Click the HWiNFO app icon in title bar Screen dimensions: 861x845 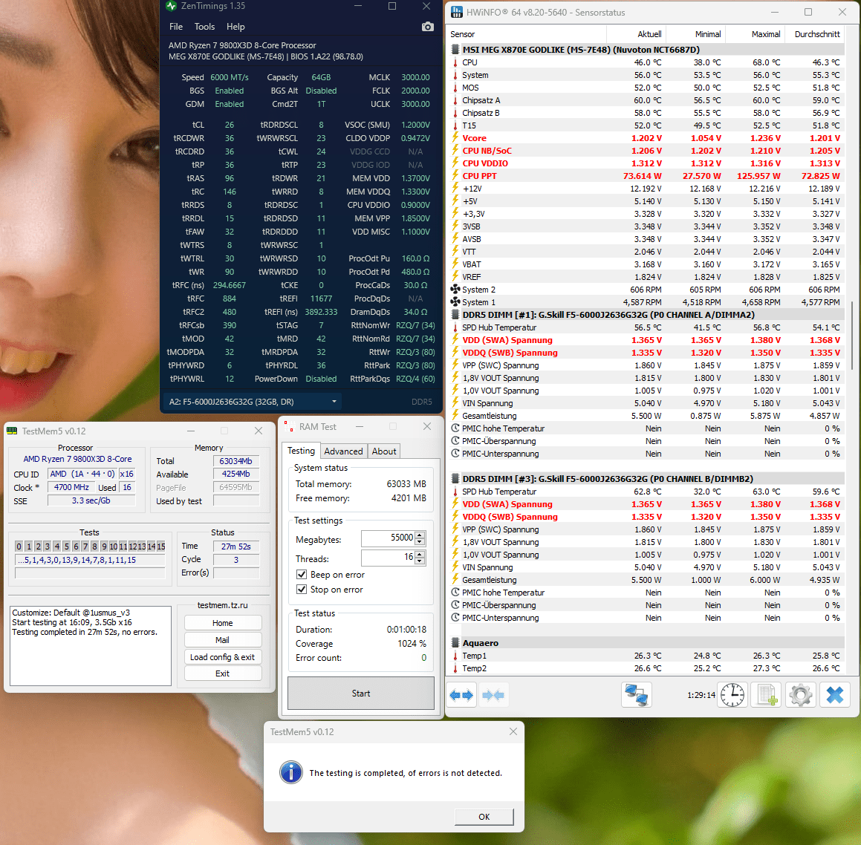pos(456,12)
